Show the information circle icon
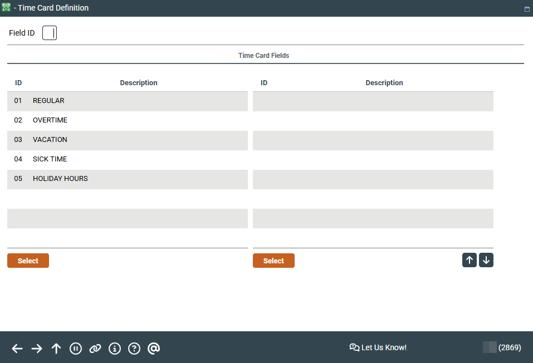This screenshot has width=533, height=363. point(115,349)
